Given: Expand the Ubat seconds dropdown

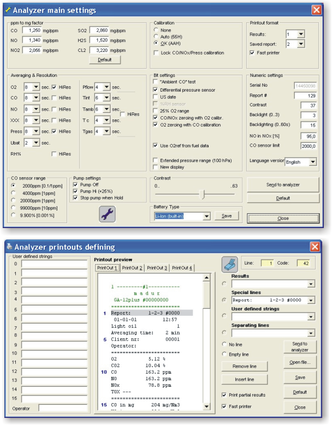Looking at the screenshot, I should (36, 142).
